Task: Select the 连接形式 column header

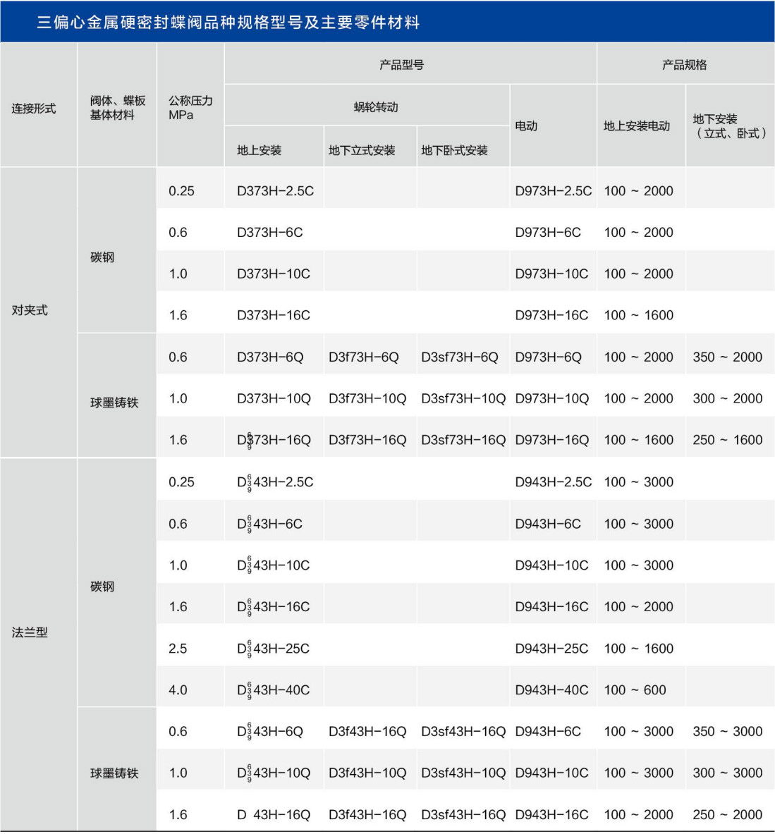Action: tap(34, 109)
